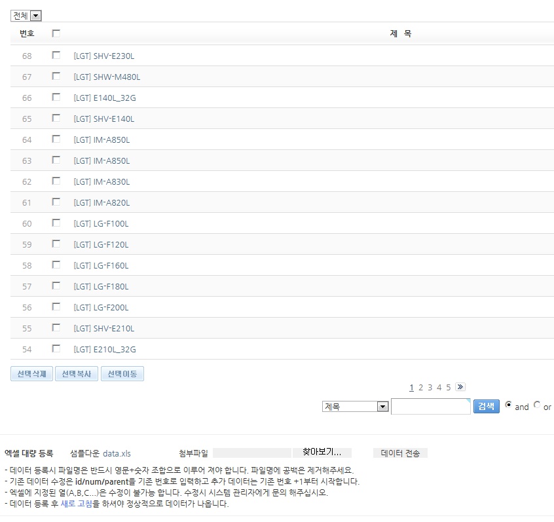Check the box for row 63 IM-A850L
The height and width of the screenshot is (522, 554).
click(56, 160)
